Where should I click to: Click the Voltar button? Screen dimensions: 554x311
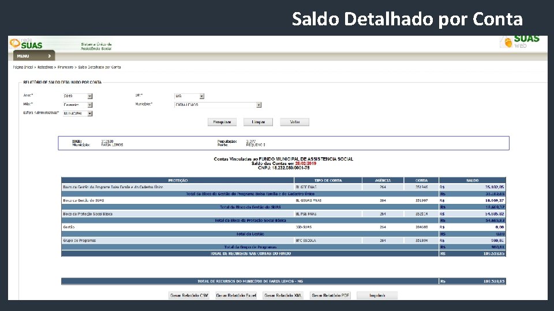click(295, 122)
